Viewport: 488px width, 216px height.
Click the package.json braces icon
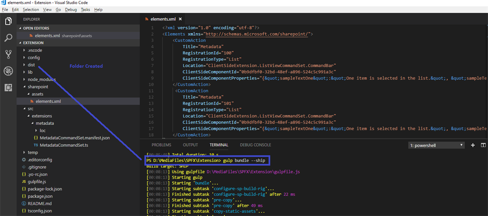[24, 196]
